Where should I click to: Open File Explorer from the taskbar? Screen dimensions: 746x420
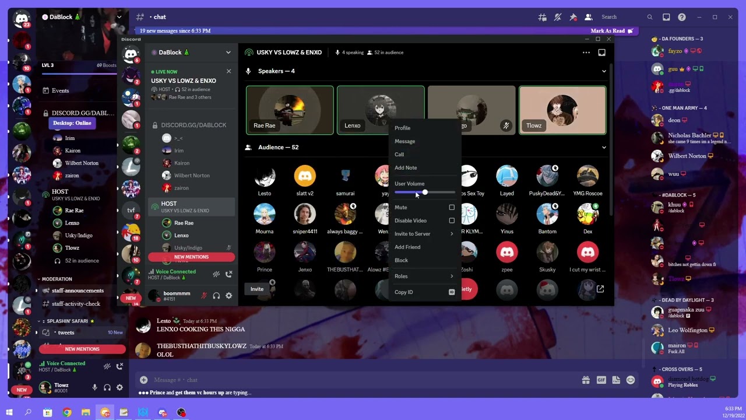coord(86,412)
